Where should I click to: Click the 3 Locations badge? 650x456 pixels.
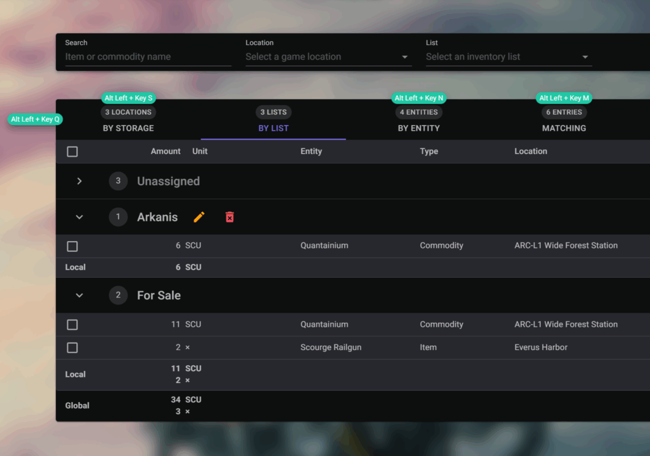click(128, 112)
